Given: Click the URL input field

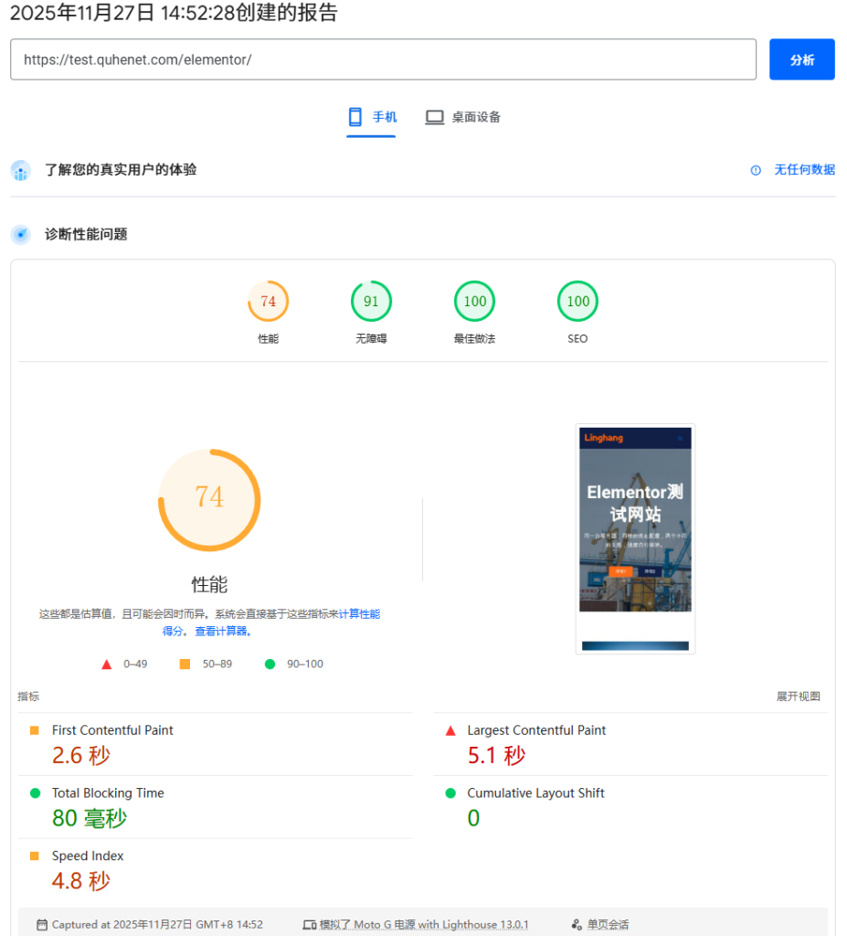Looking at the screenshot, I should pos(383,59).
